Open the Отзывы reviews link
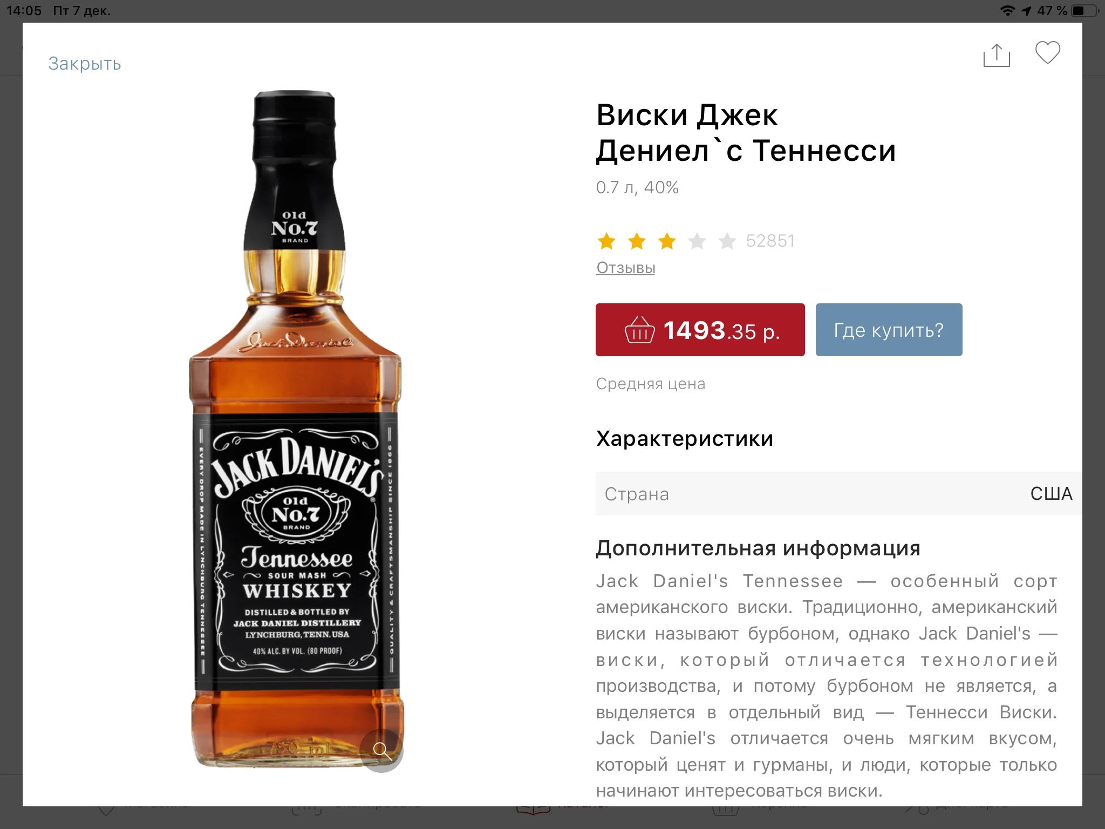The height and width of the screenshot is (829, 1105). 626,268
